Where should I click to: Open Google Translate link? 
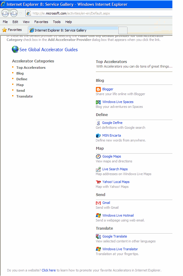click(x=115, y=236)
